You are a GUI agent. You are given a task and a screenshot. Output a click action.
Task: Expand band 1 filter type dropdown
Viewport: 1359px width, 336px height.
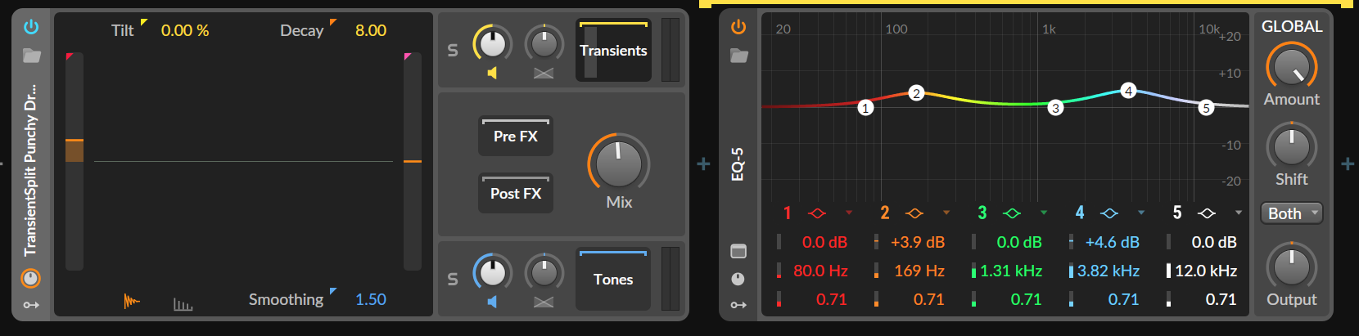point(849,213)
